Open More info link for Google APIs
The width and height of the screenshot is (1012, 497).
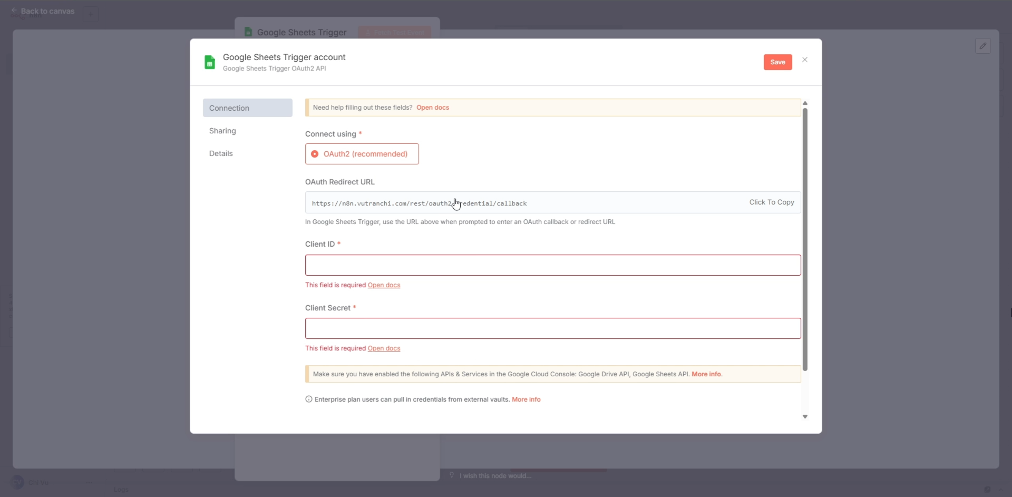(707, 374)
